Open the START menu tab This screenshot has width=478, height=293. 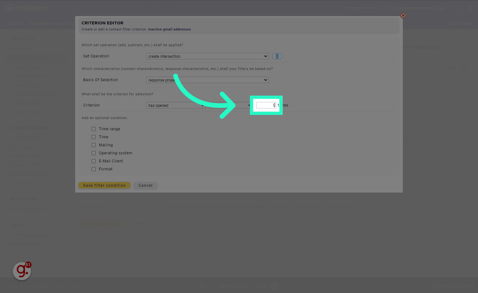(x=15, y=24)
